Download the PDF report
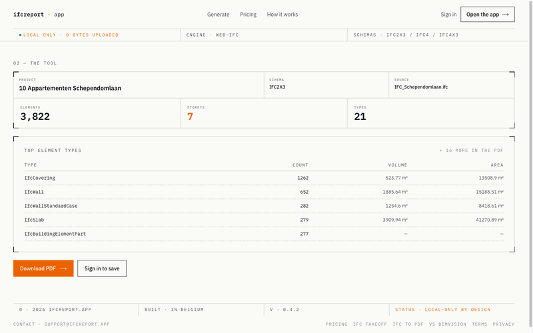Screen dimensions: 533x333 (43, 268)
